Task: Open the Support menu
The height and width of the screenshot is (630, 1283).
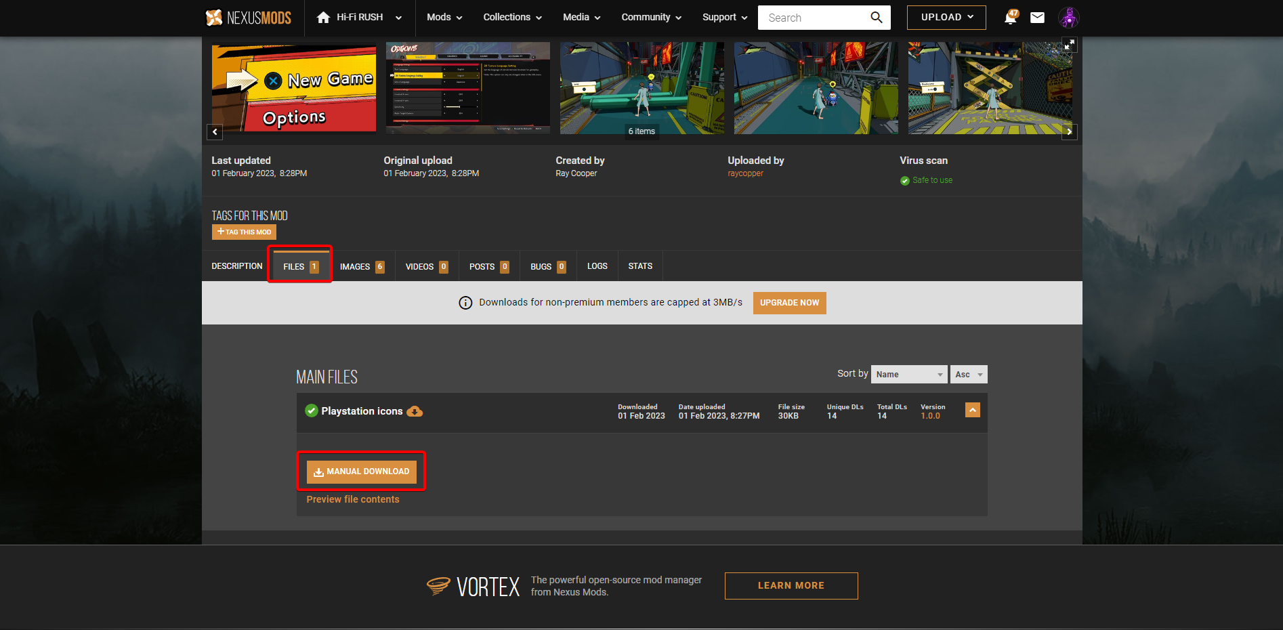Action: (725, 18)
